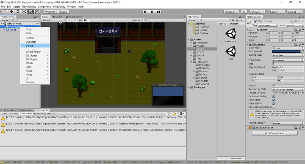Viewport: 305px width, 164px height.
Task: Open the GameObject menu
Action: pos(29,7)
